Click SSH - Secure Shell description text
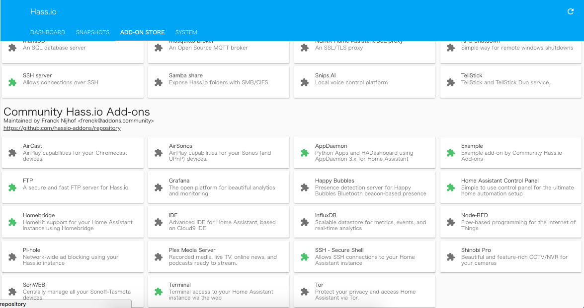Screen dimensions: 584x308 tap(365, 260)
